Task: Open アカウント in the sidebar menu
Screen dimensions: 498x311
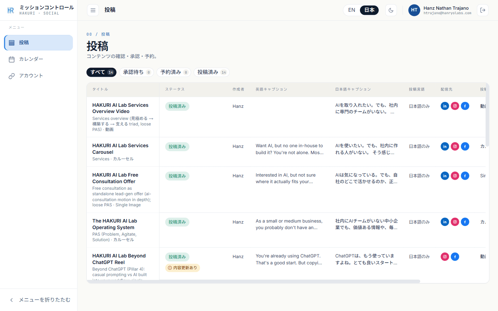Action: point(38,76)
